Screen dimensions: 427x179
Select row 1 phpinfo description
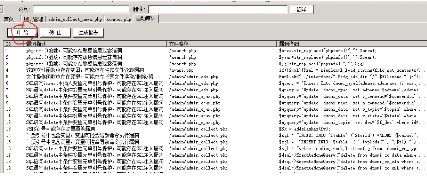[x=74, y=50]
